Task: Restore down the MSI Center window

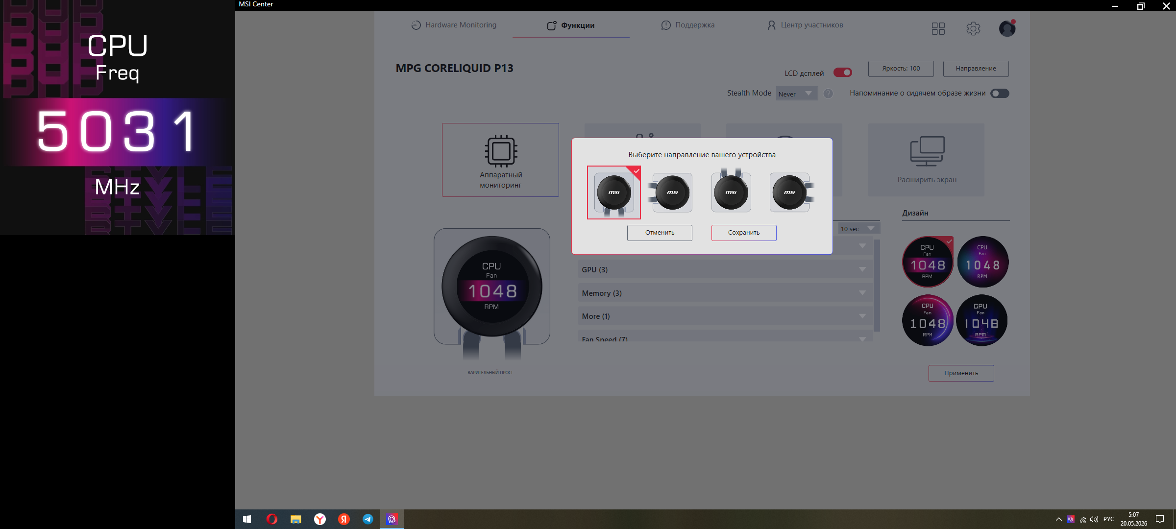Action: (1141, 6)
